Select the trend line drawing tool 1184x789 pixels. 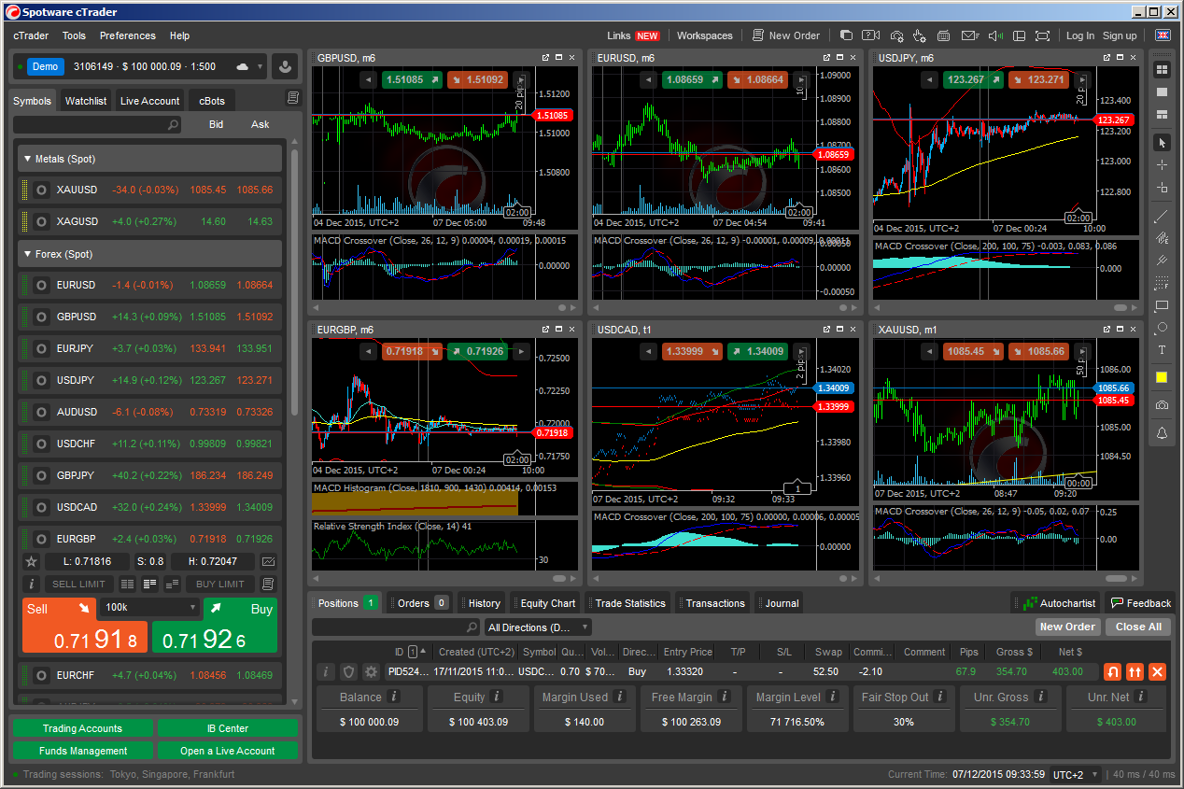(1162, 216)
